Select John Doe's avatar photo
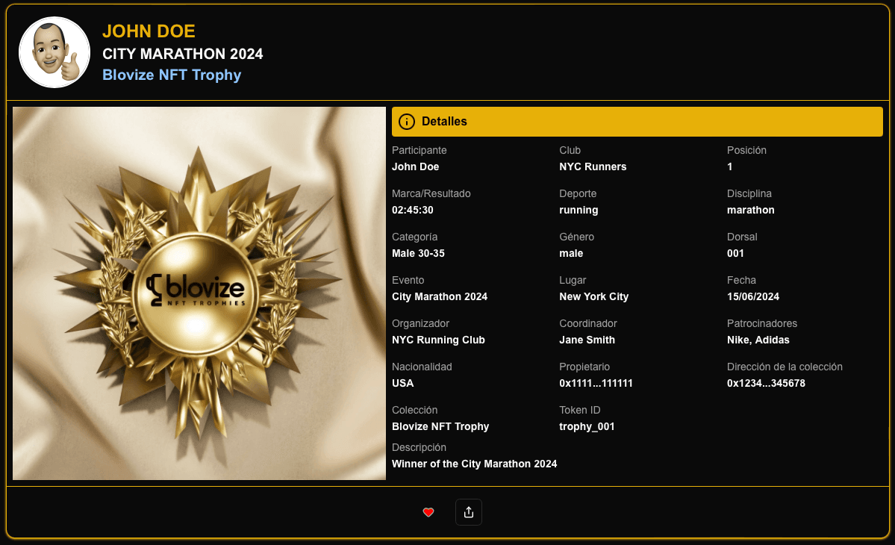 tap(54, 52)
